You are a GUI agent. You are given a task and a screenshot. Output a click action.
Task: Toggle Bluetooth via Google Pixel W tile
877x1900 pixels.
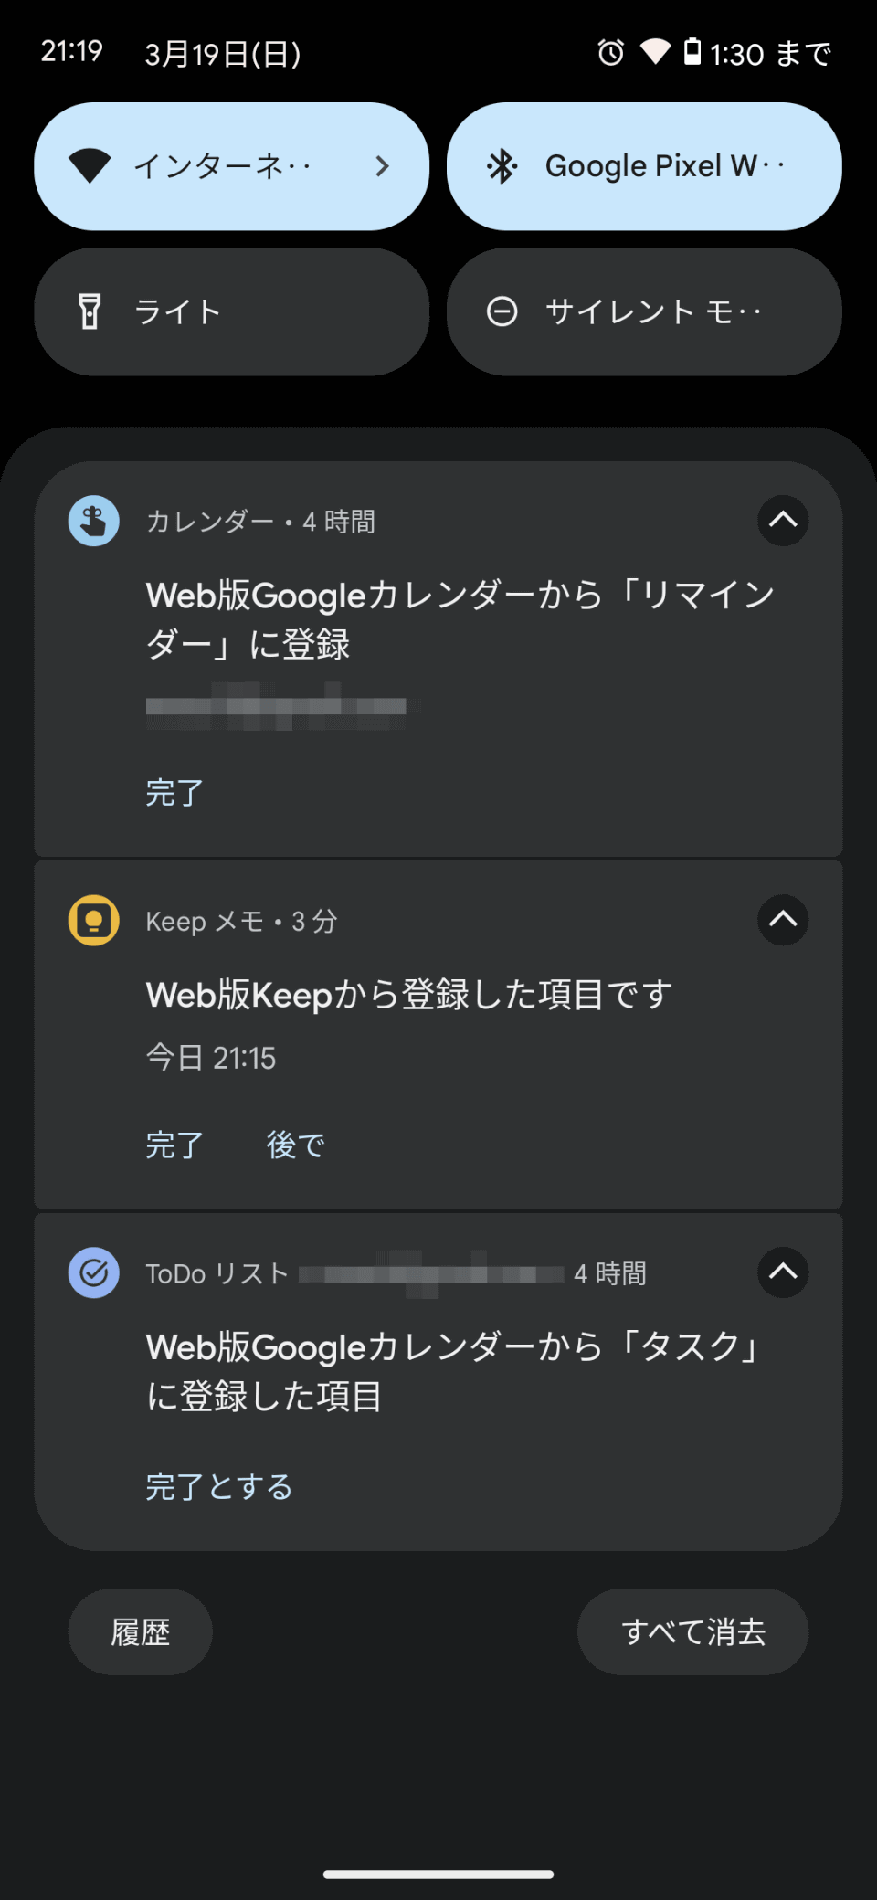coord(644,165)
